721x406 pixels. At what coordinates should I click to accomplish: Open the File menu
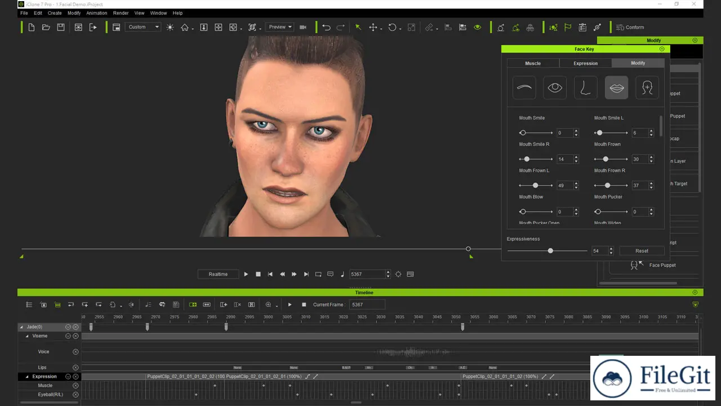[24, 13]
